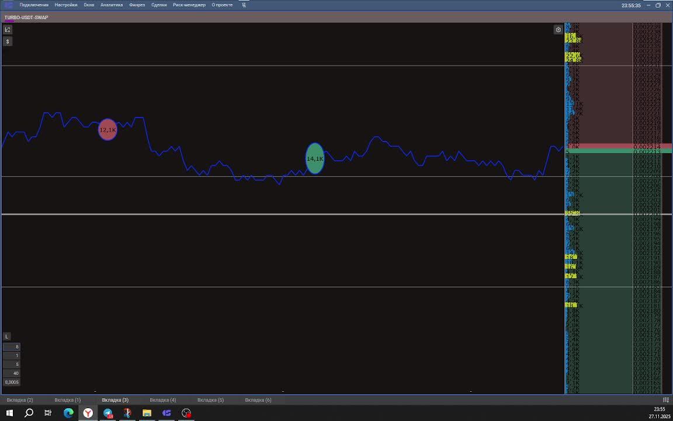Screen dimensions: 673x421
Task: Select the volume field with value 40
Action: tap(12, 373)
